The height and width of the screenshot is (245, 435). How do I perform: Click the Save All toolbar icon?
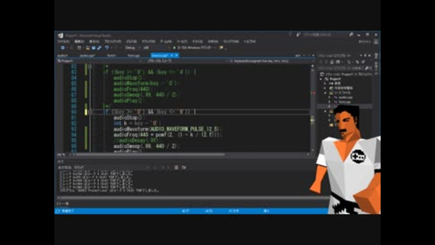(99, 48)
